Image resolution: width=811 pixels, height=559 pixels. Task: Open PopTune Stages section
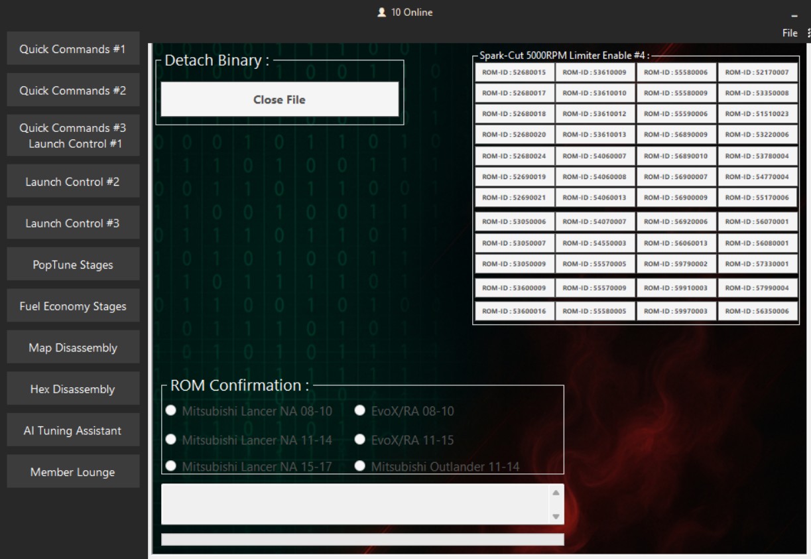73,265
